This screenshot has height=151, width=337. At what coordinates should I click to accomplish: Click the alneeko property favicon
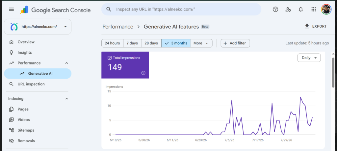[14, 27]
